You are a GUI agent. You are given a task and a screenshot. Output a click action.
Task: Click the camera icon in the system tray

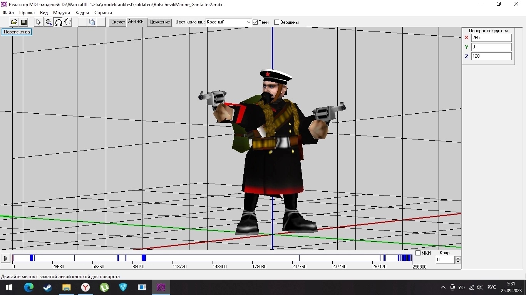click(452, 287)
